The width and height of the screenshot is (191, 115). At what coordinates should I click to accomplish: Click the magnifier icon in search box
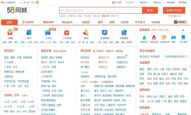coord(62,10)
